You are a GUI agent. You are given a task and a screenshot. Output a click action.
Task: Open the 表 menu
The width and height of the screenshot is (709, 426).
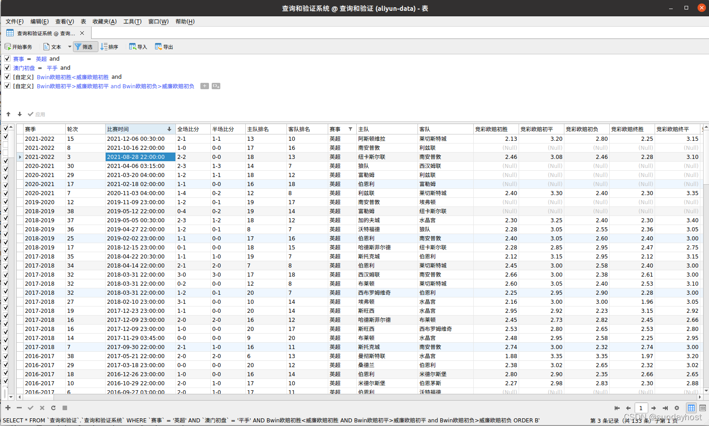coord(83,21)
